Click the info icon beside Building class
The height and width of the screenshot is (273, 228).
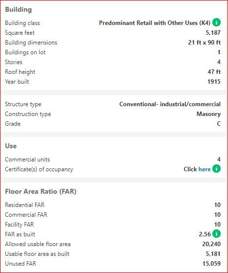click(x=217, y=23)
